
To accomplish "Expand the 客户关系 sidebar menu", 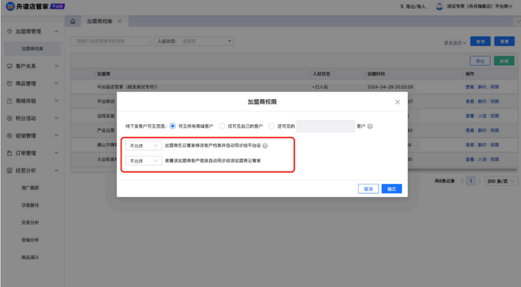I will coord(32,66).
